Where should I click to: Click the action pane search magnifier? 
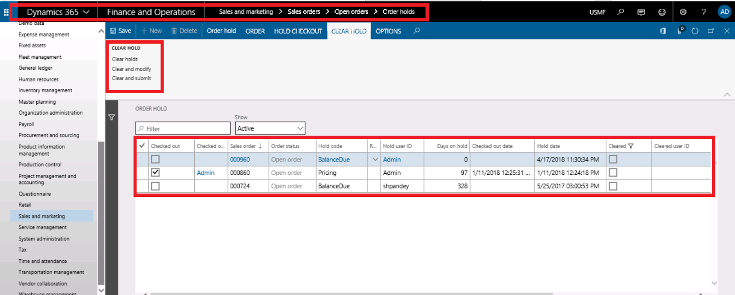coord(416,31)
